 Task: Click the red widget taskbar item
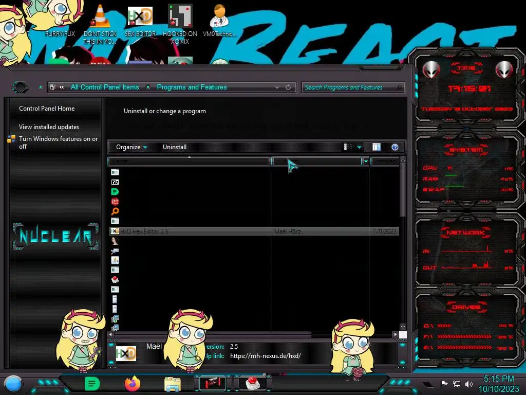(x=212, y=383)
